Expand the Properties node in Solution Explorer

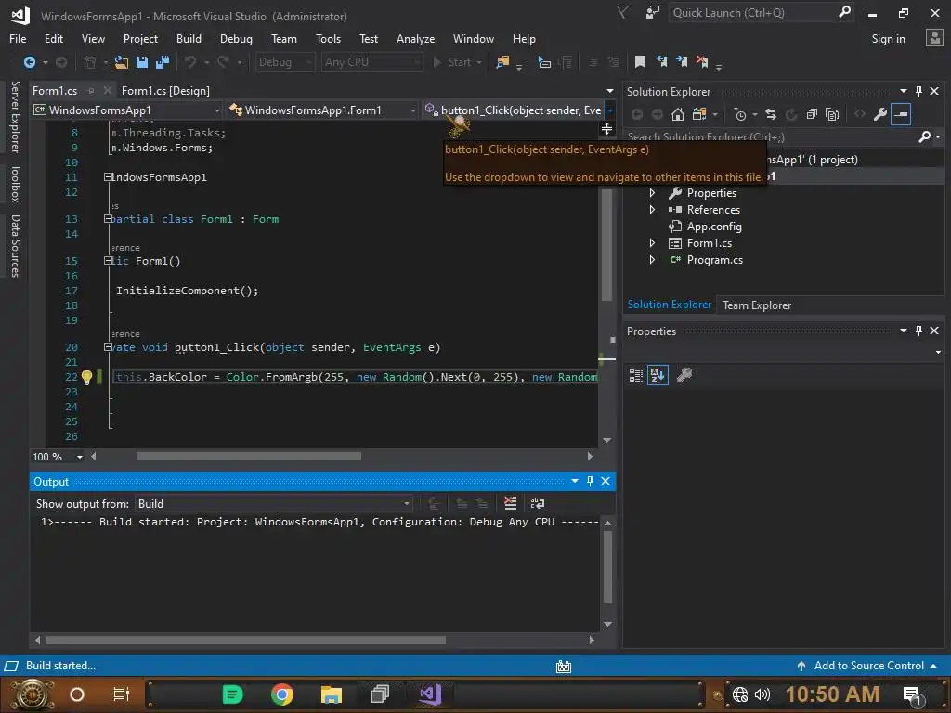(652, 193)
